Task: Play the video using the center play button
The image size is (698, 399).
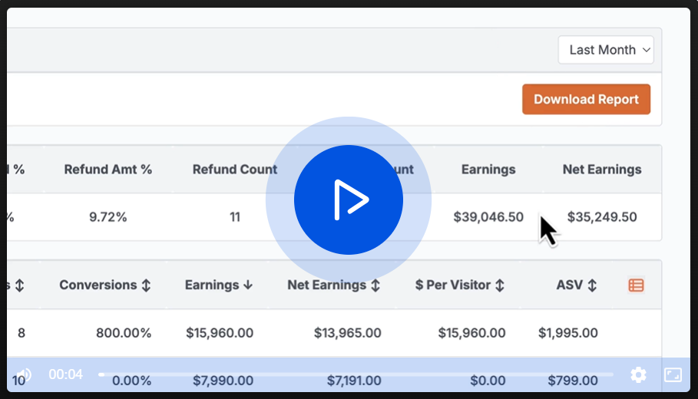Action: (348, 199)
